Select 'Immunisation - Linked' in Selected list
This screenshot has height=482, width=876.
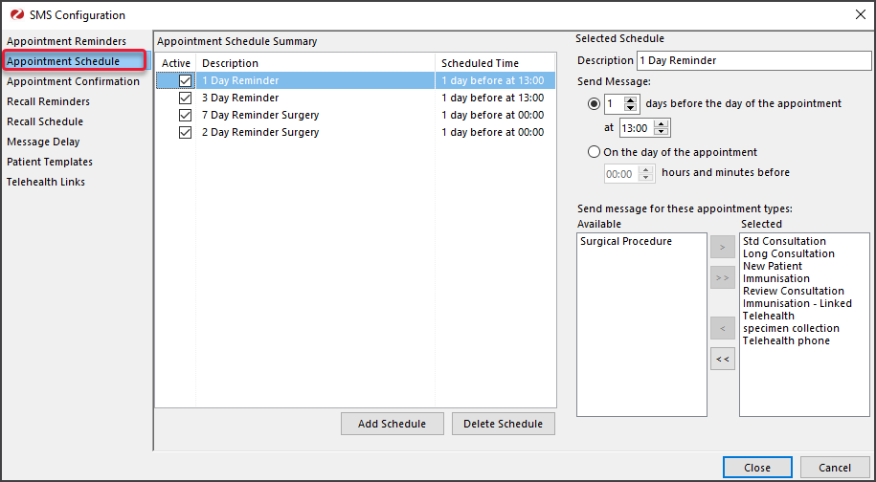click(797, 303)
